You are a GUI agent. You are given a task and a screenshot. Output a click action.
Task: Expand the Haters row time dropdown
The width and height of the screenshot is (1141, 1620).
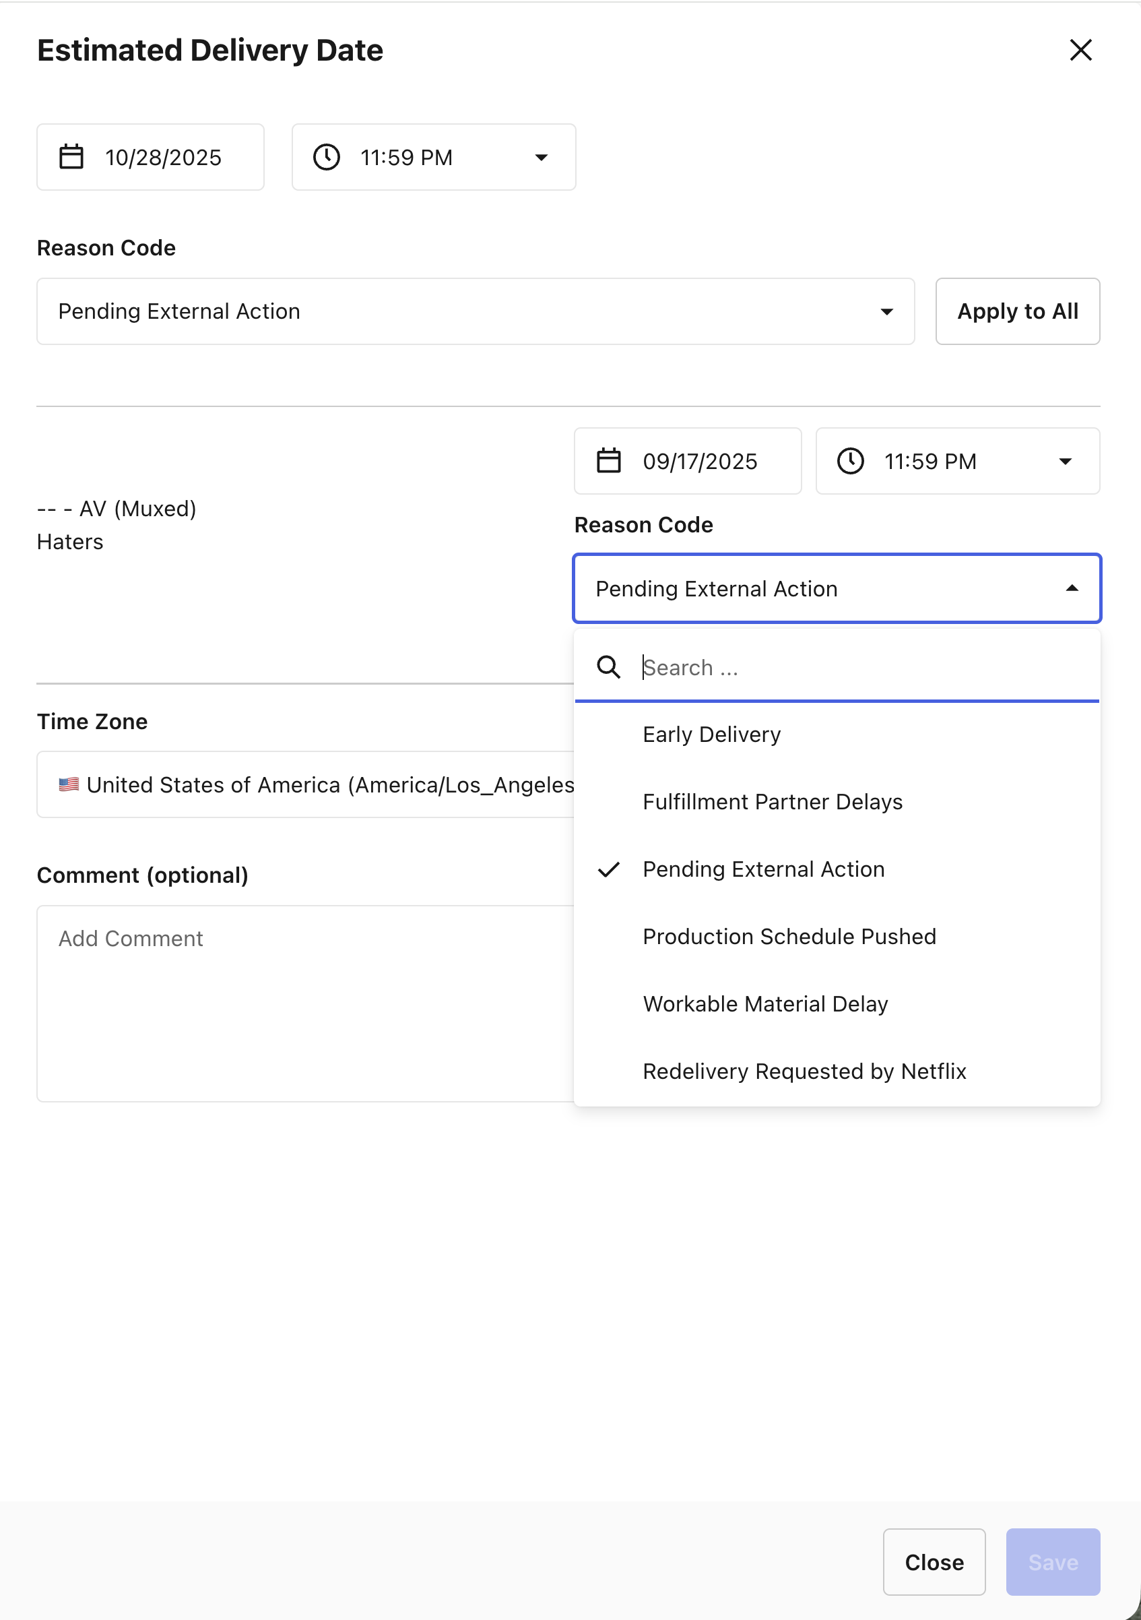pos(1065,462)
